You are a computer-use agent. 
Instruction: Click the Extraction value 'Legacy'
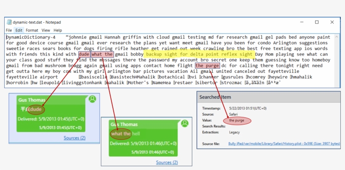[234, 133]
